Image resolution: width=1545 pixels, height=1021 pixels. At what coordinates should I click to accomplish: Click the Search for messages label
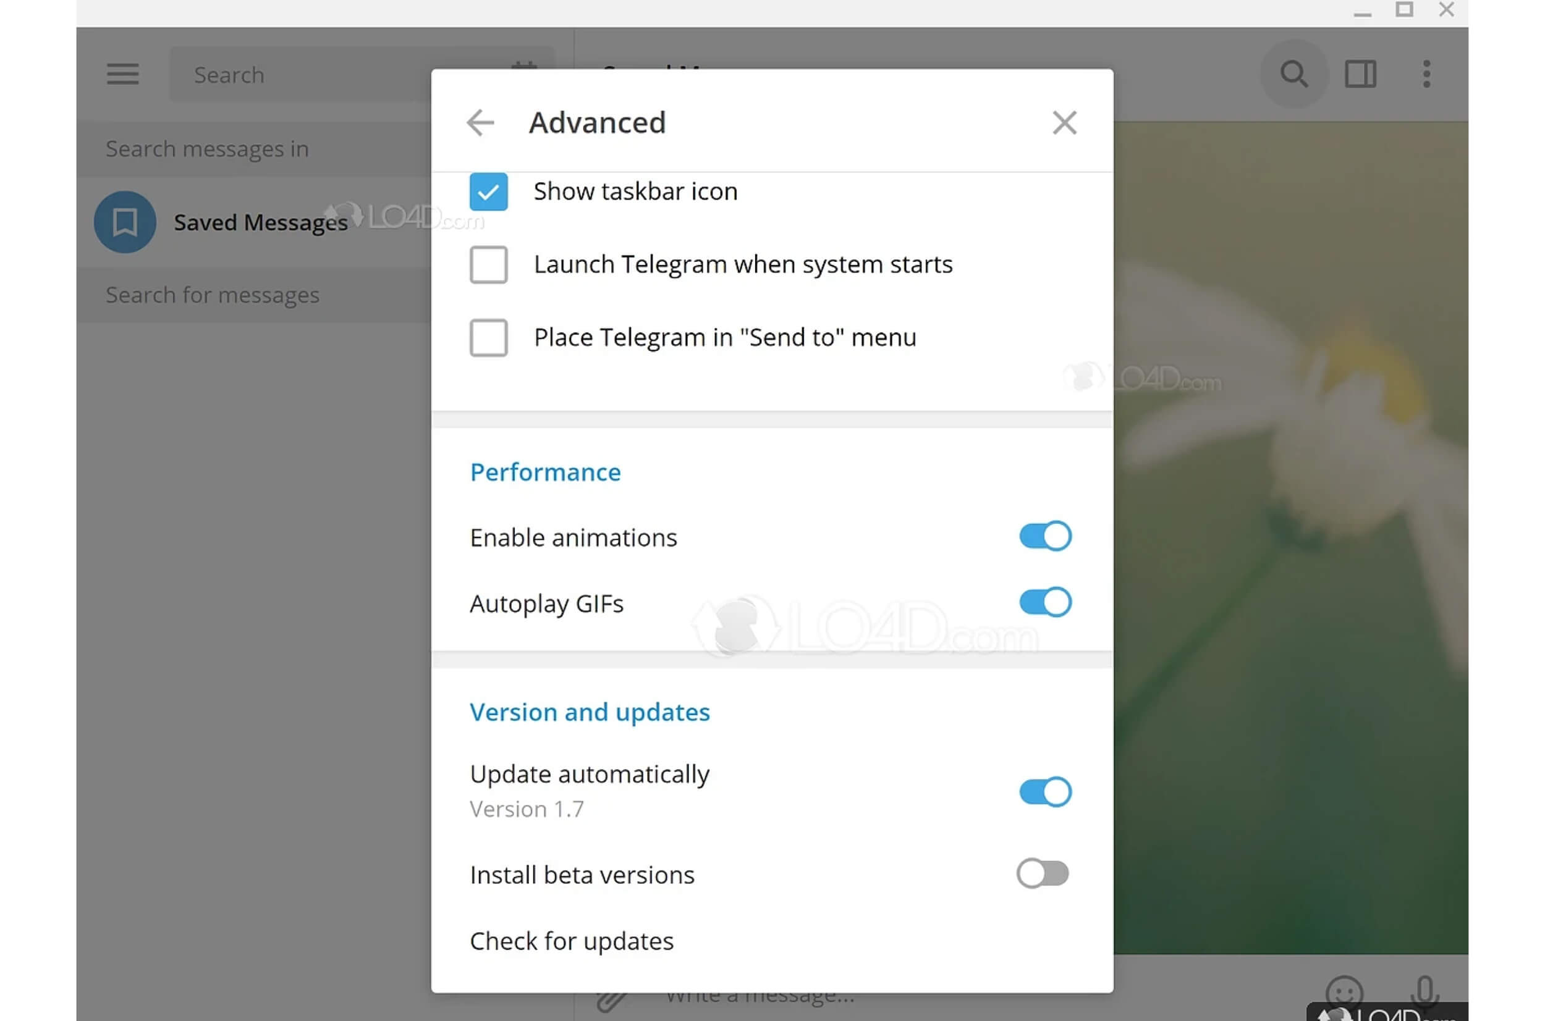pyautogui.click(x=213, y=295)
